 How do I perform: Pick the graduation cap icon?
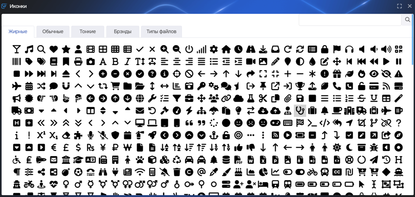click(78, 160)
